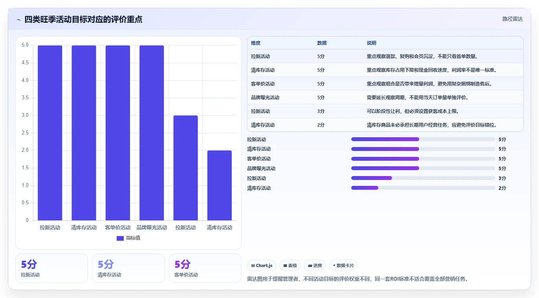
Task: Open the 5分 拉新活动 data card
Action: pyautogui.click(x=51, y=268)
